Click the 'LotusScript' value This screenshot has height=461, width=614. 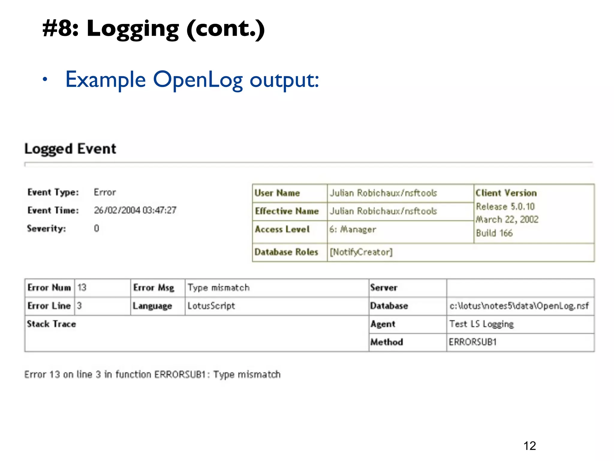[211, 306]
